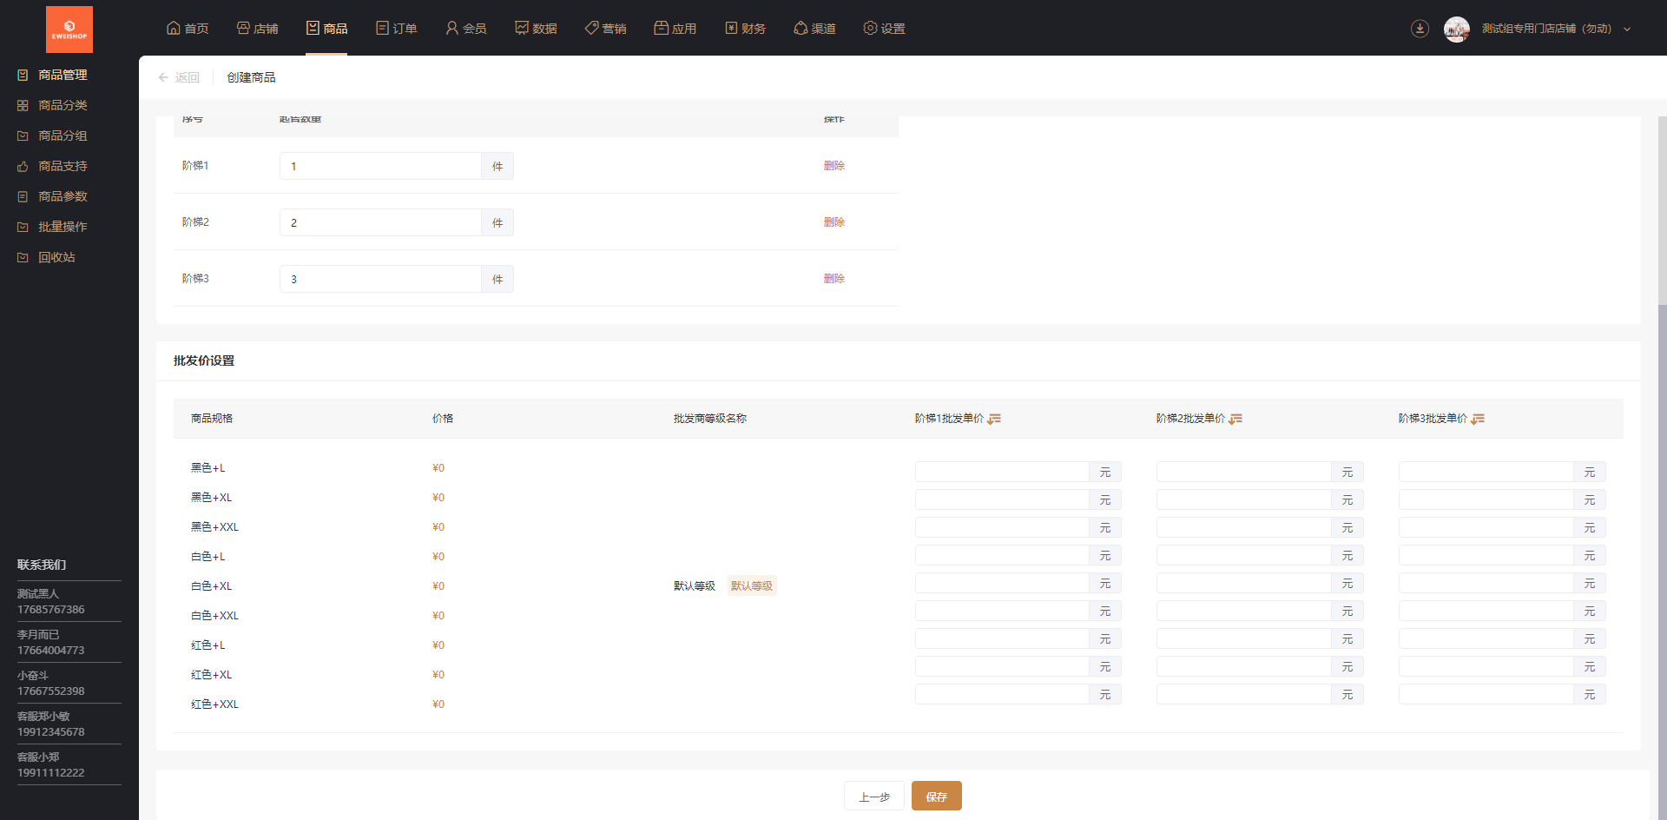The width and height of the screenshot is (1667, 820).
Task: Click the 保存 button
Action: coord(937,796)
